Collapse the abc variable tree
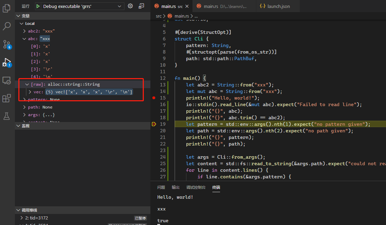This screenshot has height=225, width=386. coord(24,39)
